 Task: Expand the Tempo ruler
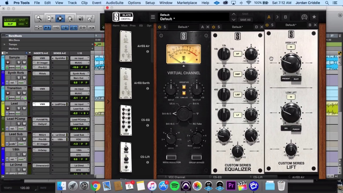click(4, 44)
